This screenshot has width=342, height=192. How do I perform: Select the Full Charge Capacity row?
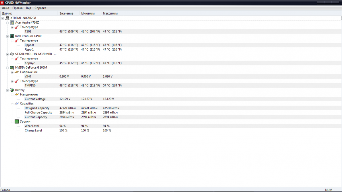click(38, 113)
